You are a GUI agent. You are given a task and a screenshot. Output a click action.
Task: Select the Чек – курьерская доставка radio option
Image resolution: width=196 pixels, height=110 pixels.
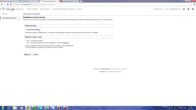click(x=25, y=43)
